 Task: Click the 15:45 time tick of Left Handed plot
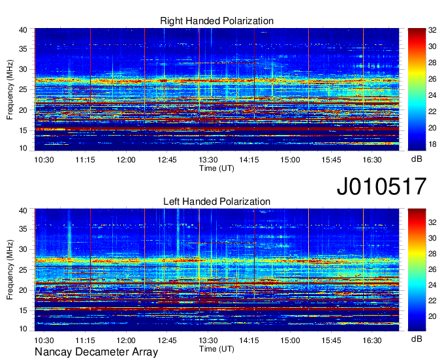coord(331,340)
